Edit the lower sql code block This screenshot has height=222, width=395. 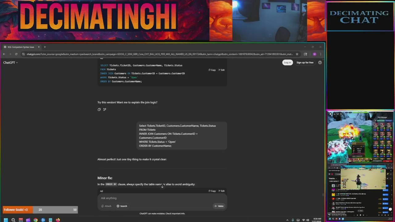pos(222,191)
